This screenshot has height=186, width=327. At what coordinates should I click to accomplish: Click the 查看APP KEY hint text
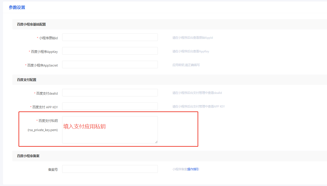point(199,107)
